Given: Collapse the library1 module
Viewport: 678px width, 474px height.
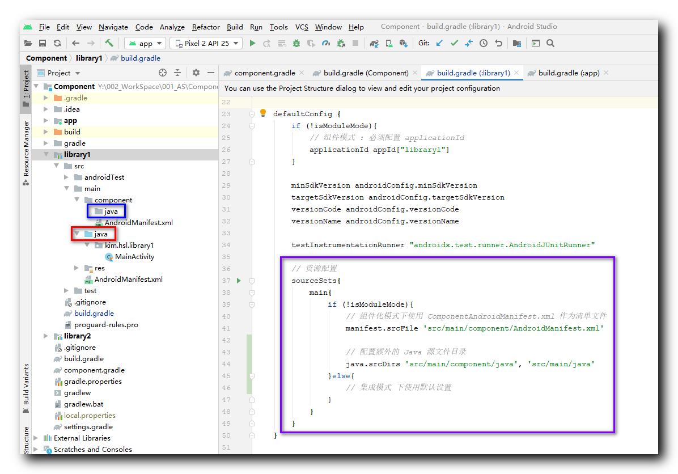Looking at the screenshot, I should [46, 154].
